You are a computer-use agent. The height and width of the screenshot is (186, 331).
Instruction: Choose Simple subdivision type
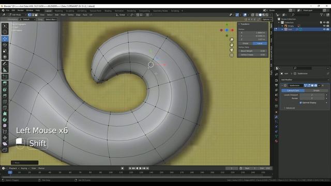click(x=316, y=90)
